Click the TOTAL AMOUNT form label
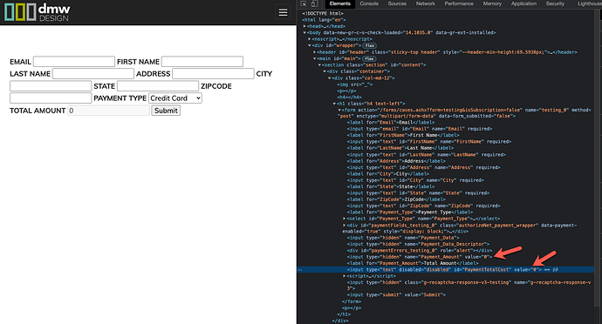The width and height of the screenshot is (602, 324). [x=38, y=111]
